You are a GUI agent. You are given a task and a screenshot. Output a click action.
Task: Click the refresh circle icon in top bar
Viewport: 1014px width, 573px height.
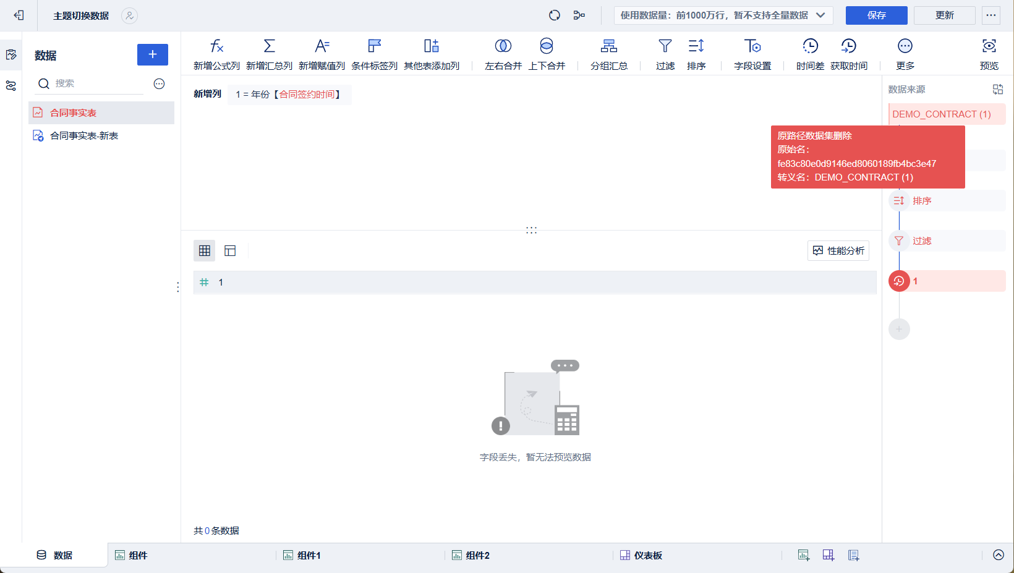pos(555,15)
